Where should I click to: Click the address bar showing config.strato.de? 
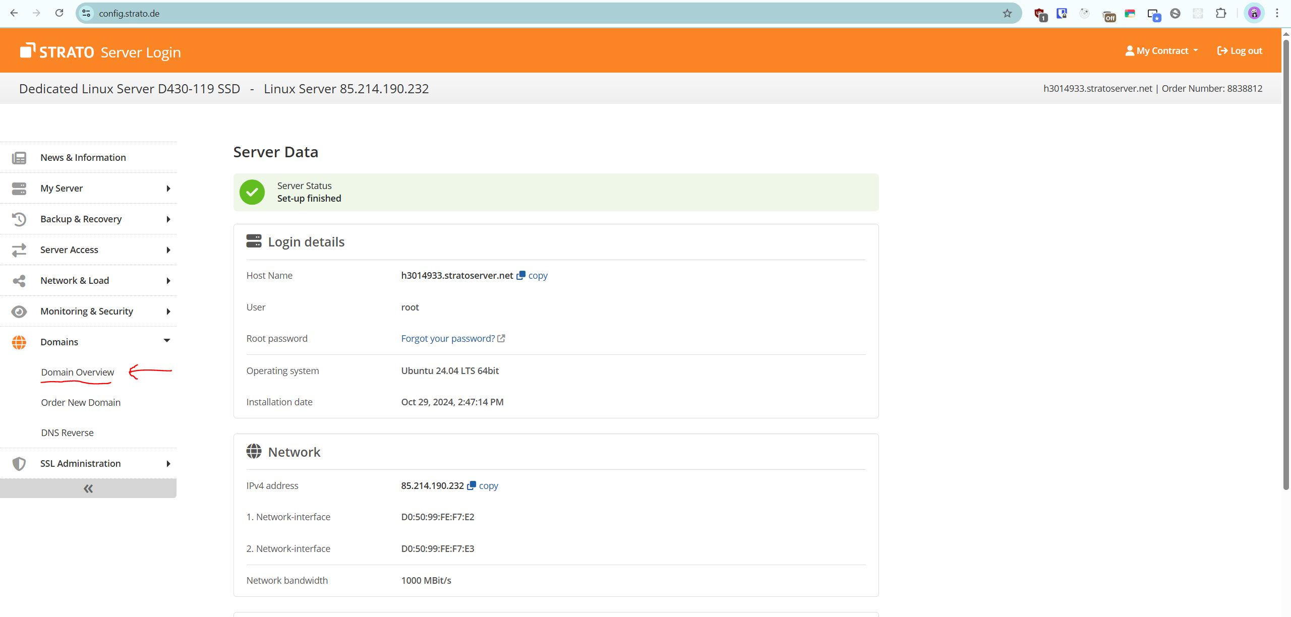548,13
